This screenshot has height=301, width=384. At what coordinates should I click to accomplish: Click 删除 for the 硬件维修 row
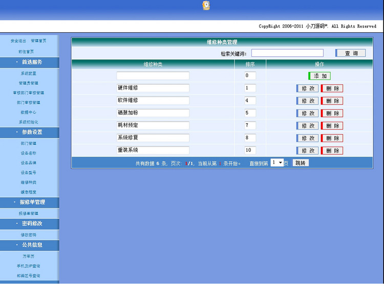(x=332, y=88)
